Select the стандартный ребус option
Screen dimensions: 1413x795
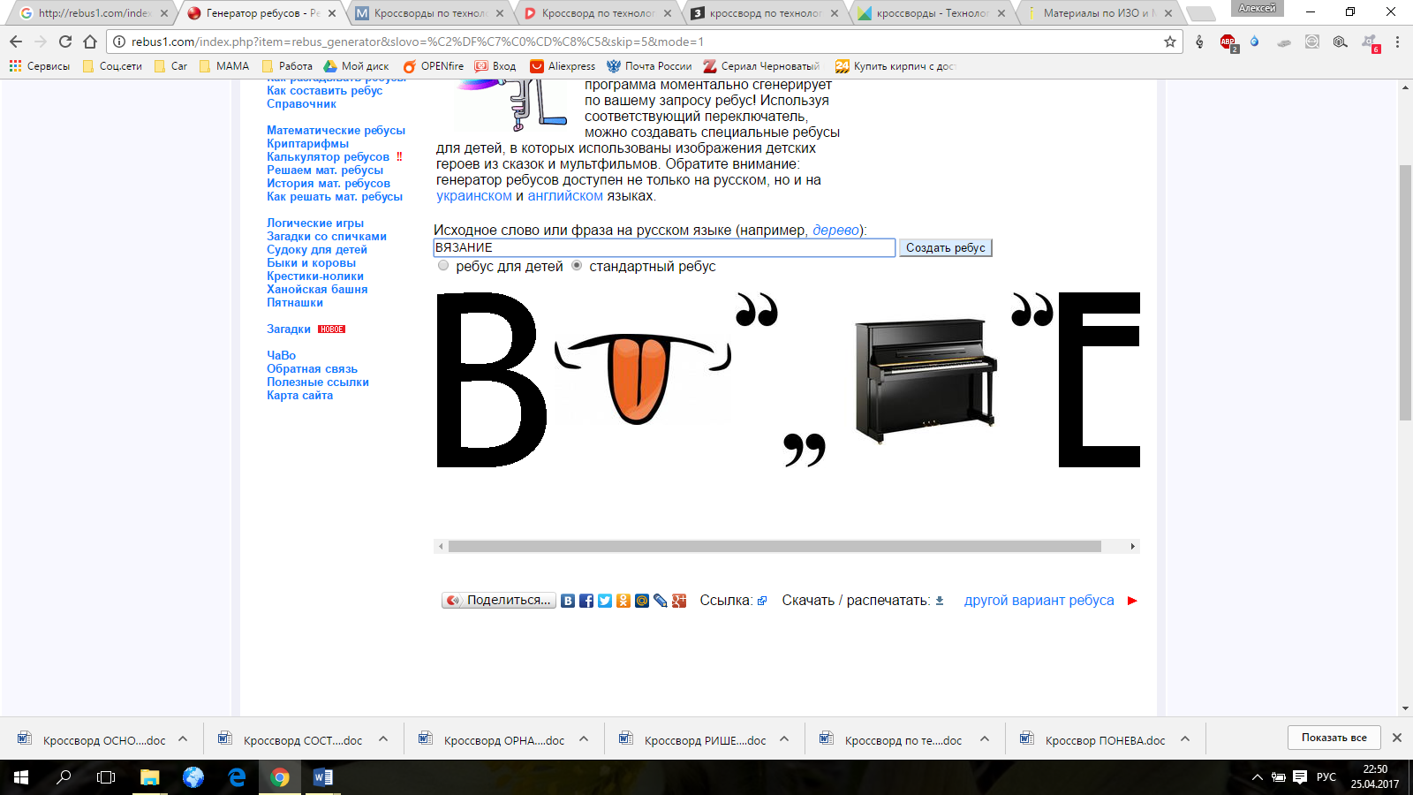[577, 266]
